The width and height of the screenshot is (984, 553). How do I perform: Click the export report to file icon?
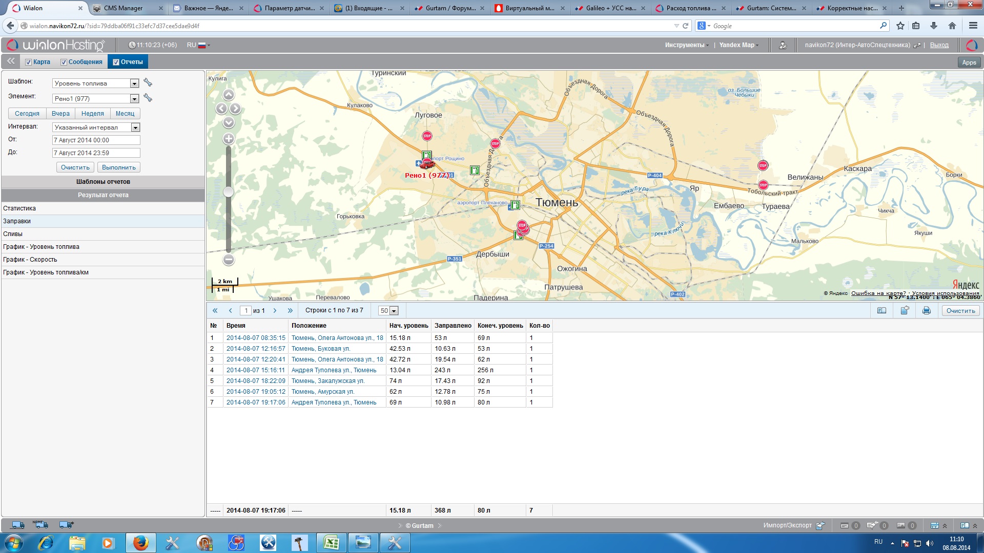(905, 310)
